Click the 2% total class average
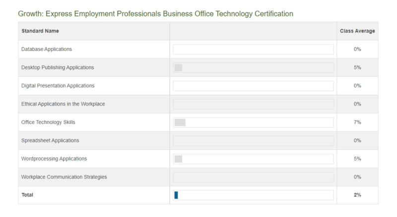Viewport: 397px width, 217px height. click(357, 195)
